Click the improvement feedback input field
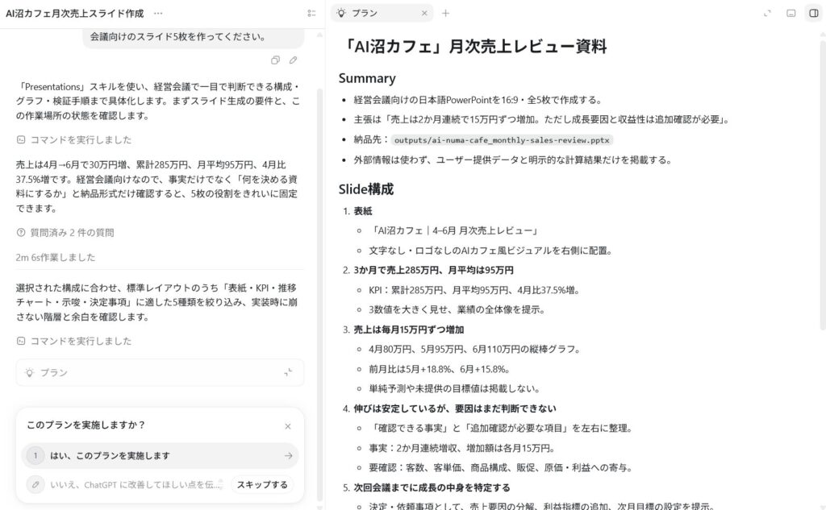 pos(136,485)
